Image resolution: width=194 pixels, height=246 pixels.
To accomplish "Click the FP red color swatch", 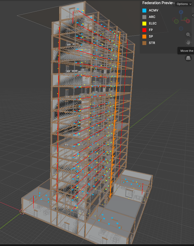I will click(144, 30).
